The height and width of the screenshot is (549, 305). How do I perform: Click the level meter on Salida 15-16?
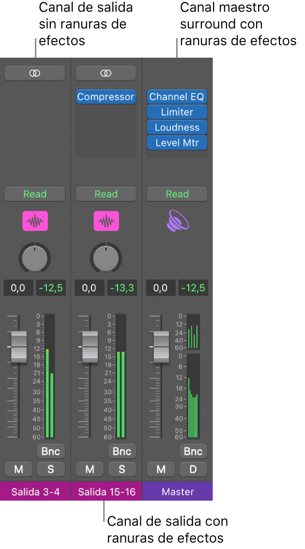(121, 376)
